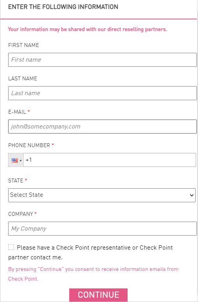Focus the E-mail input box
Image resolution: width=198 pixels, height=302 pixels.
[102, 126]
